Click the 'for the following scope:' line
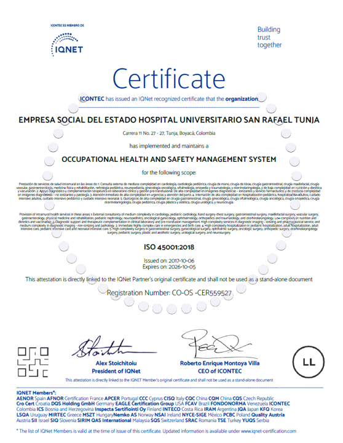 (x=169, y=172)
